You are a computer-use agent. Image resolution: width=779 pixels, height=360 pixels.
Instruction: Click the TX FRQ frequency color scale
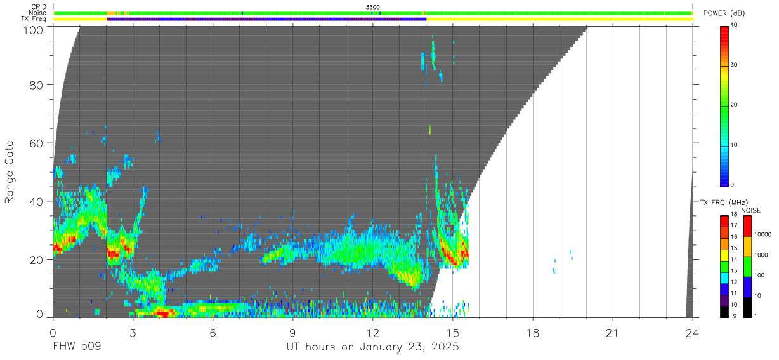724,266
